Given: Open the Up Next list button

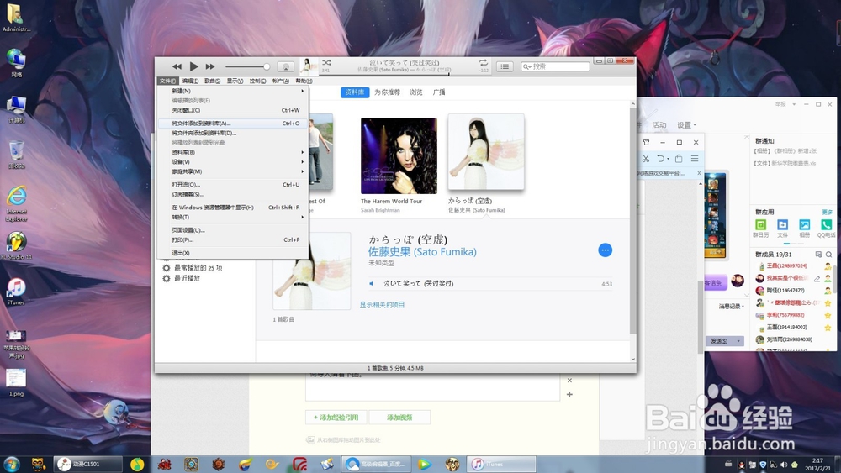Looking at the screenshot, I should (x=504, y=66).
